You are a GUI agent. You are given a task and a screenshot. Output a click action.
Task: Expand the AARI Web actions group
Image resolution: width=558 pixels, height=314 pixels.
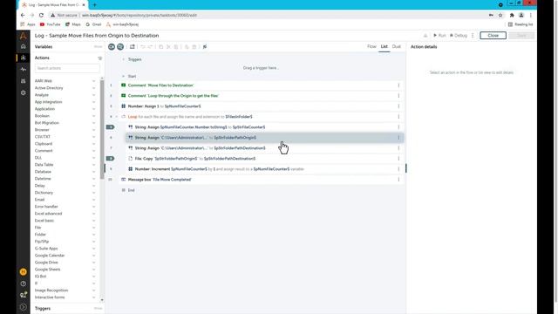point(94,81)
